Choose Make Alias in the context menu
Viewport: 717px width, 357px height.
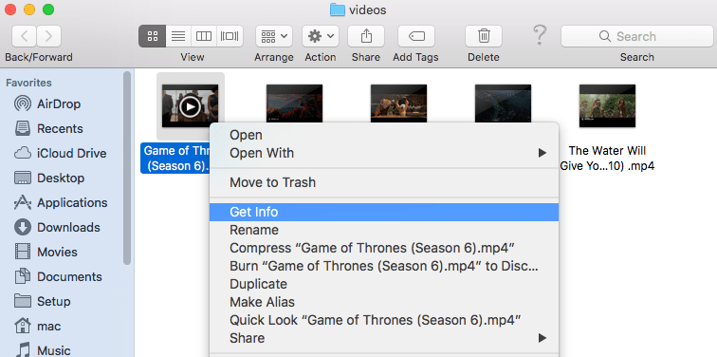pyautogui.click(x=384, y=302)
